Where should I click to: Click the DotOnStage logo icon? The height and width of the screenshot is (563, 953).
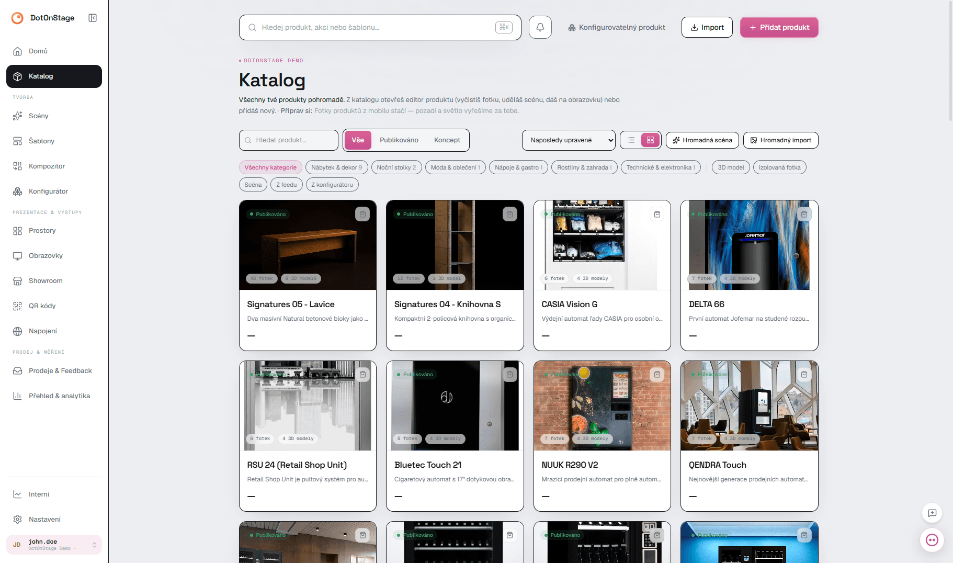[17, 18]
